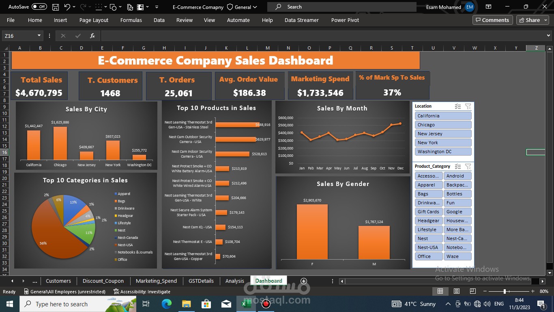554x312 pixels.
Task: Toggle the Android category filter
Action: 457,176
